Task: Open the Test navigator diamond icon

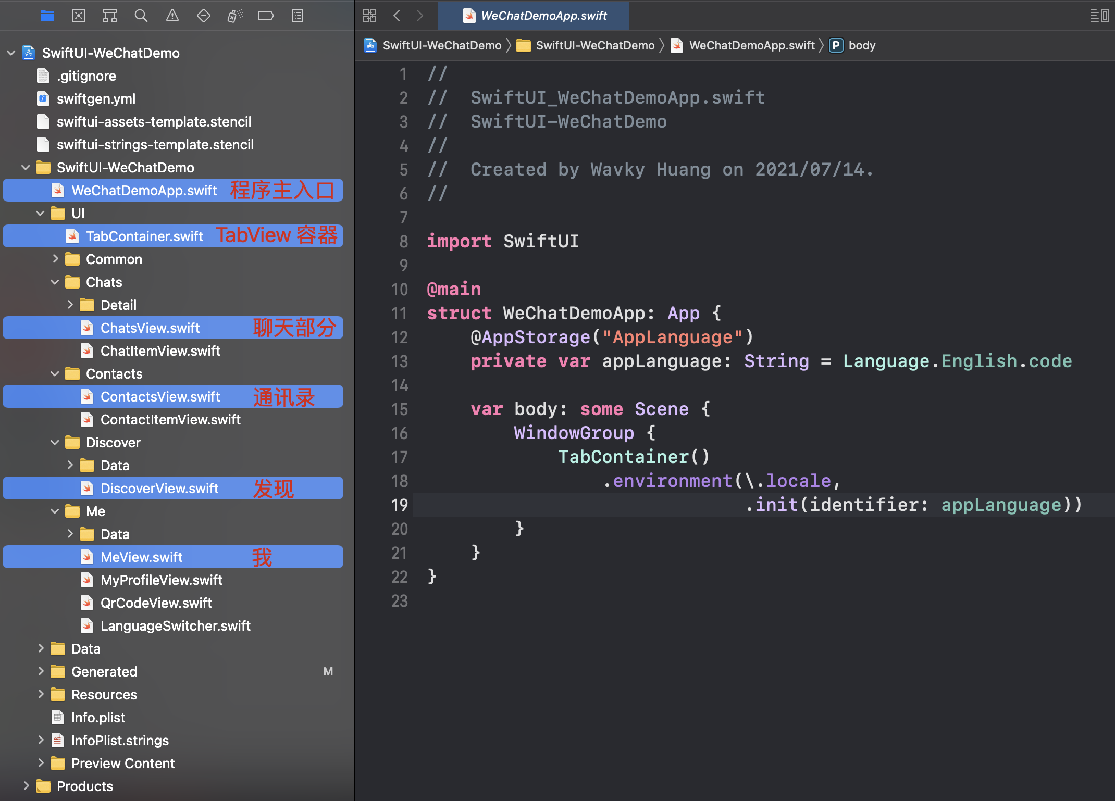Action: (203, 16)
